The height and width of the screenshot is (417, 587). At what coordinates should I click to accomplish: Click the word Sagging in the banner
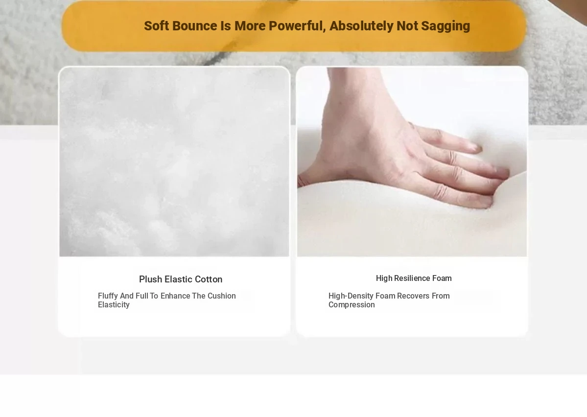(446, 26)
